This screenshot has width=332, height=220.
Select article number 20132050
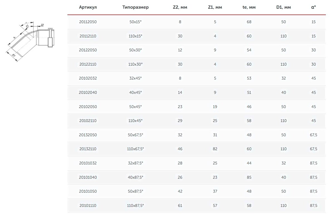(88, 135)
